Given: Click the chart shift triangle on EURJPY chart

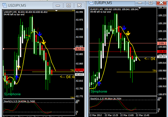Looking at the screenshot, I should click(x=140, y=8).
